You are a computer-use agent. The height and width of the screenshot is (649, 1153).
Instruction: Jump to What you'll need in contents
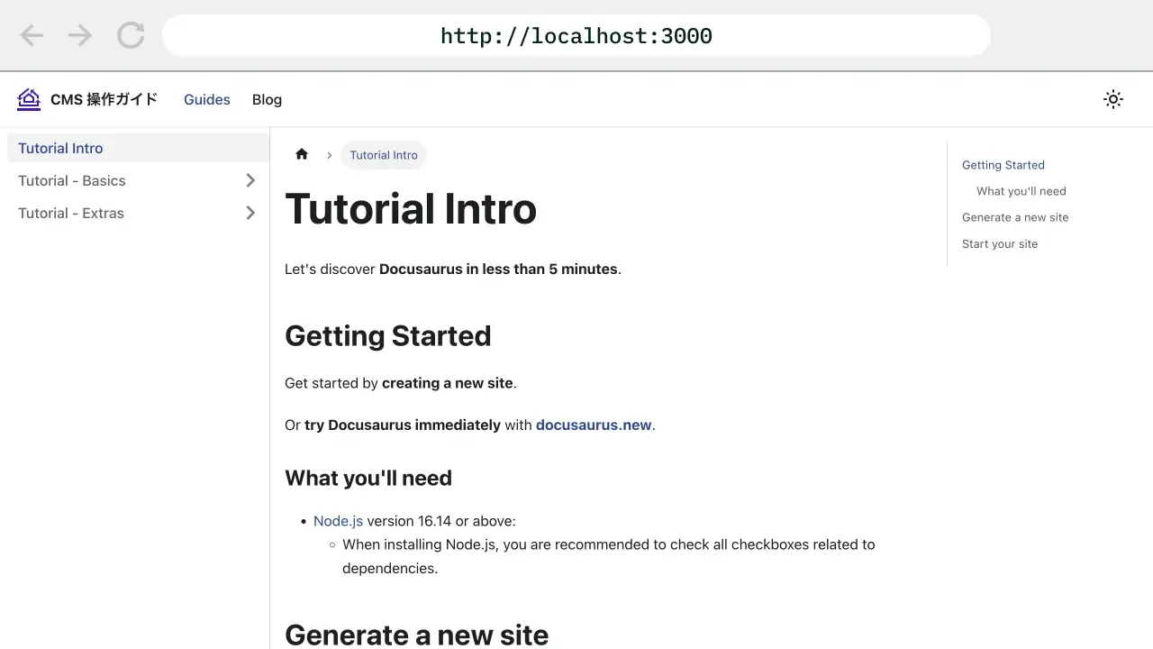pyautogui.click(x=1021, y=191)
